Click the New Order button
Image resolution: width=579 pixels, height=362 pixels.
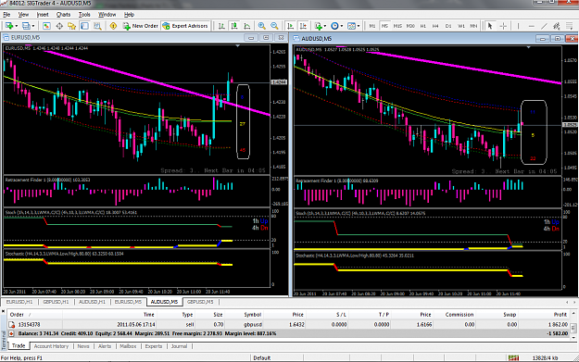140,26
